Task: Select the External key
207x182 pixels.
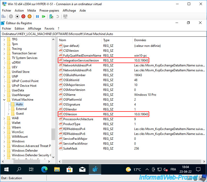Action: tap(21, 109)
